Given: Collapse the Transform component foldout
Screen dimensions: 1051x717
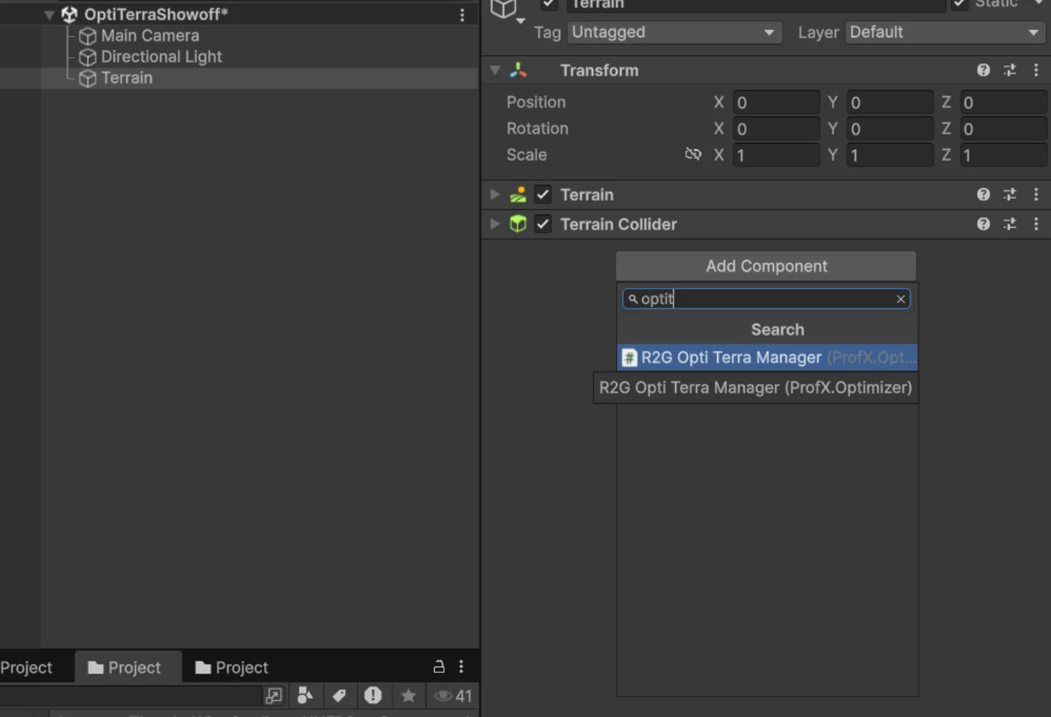Looking at the screenshot, I should point(495,70).
